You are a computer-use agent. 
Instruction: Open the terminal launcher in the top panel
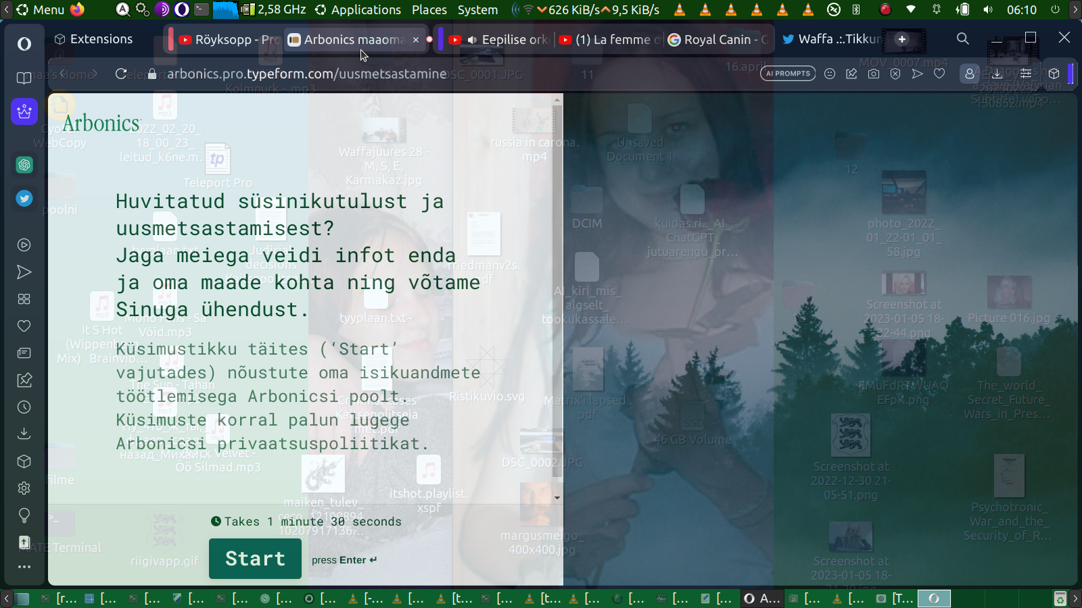(202, 9)
